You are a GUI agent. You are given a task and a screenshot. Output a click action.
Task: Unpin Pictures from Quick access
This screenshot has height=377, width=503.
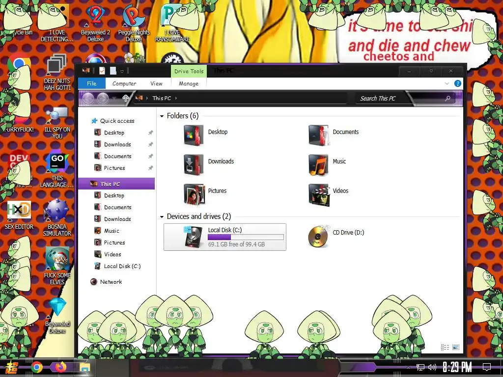(x=150, y=168)
